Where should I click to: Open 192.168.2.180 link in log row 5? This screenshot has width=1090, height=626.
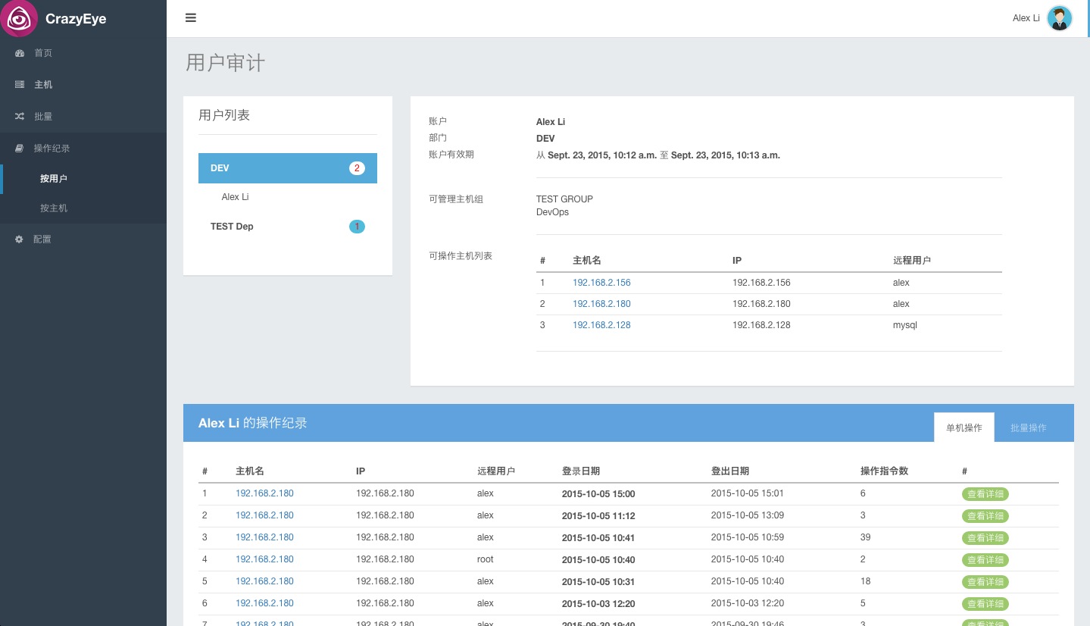point(264,581)
